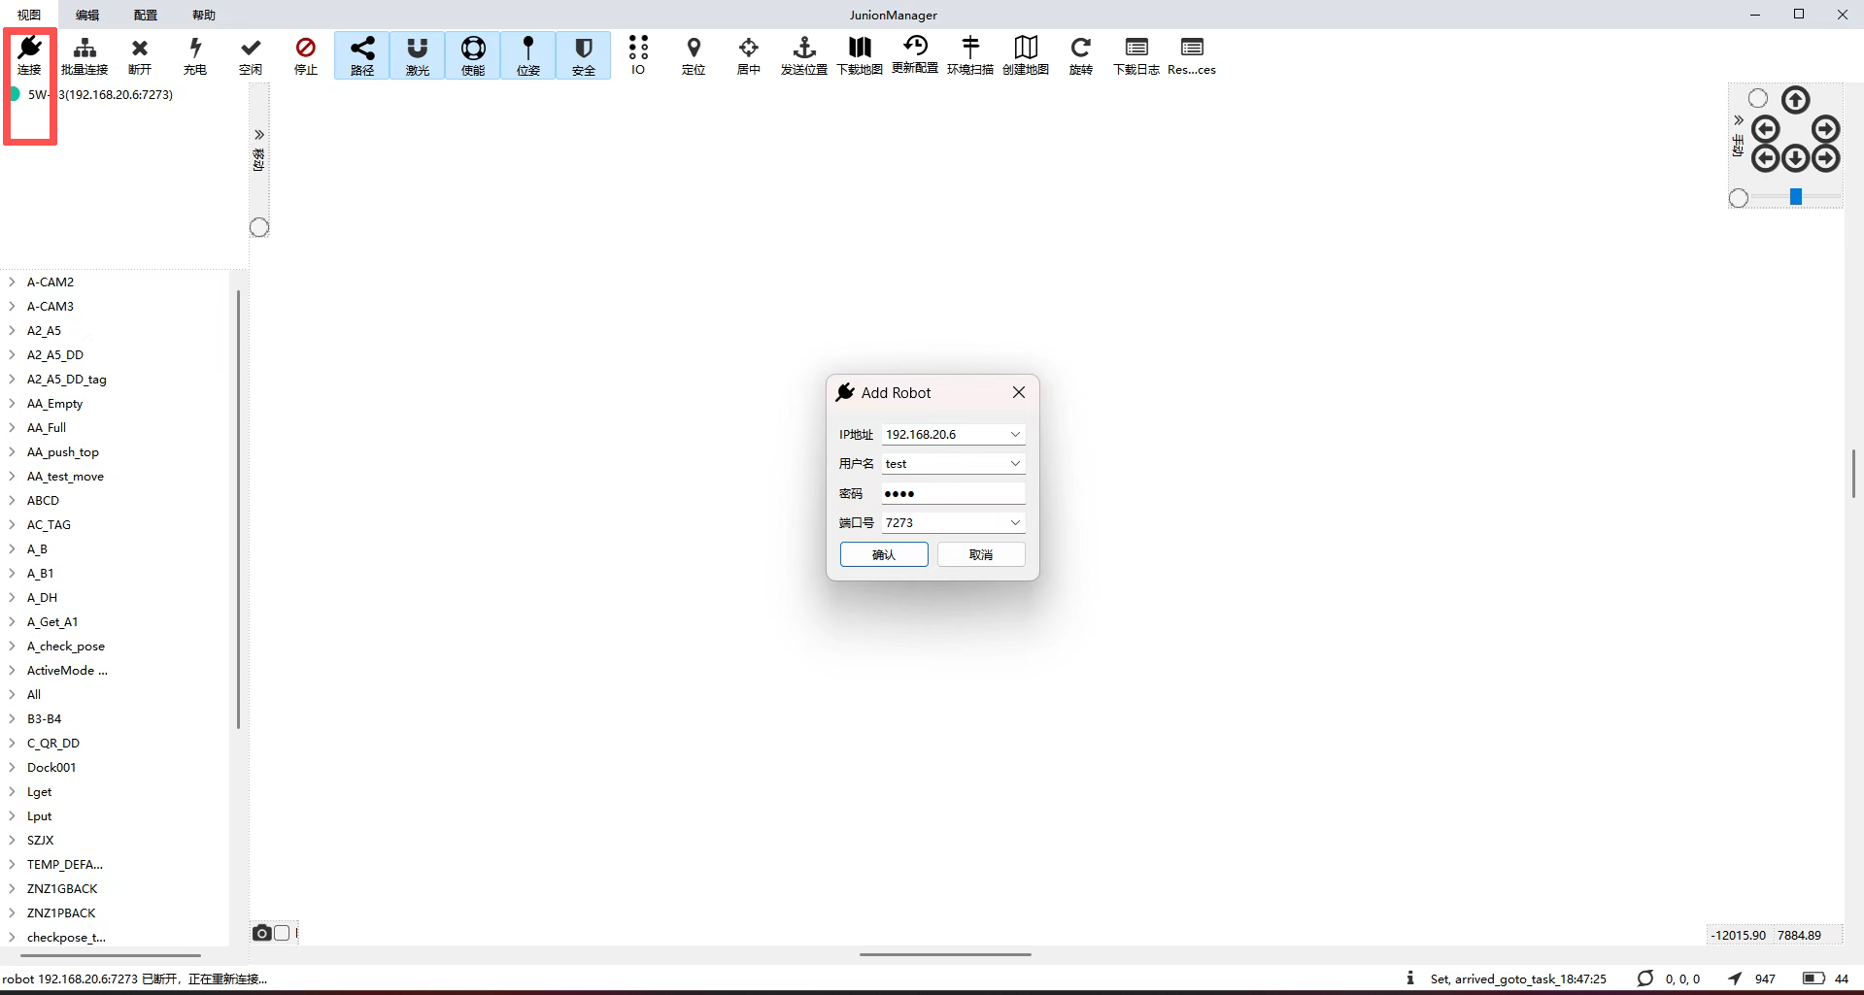Click the 取消 button in Add Robot
Image resolution: width=1864 pixels, height=995 pixels.
coord(981,554)
